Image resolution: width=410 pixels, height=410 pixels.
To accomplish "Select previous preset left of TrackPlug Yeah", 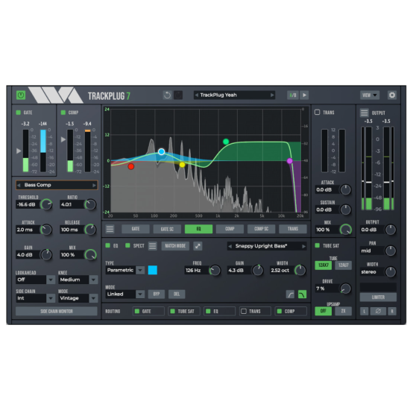I will click(197, 95).
